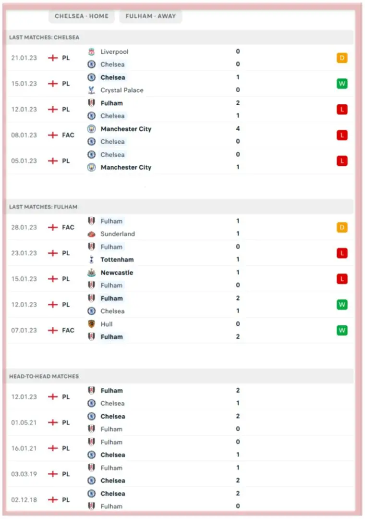Click green W badge for Crystal Palace match
The image size is (365, 519).
coord(341,84)
